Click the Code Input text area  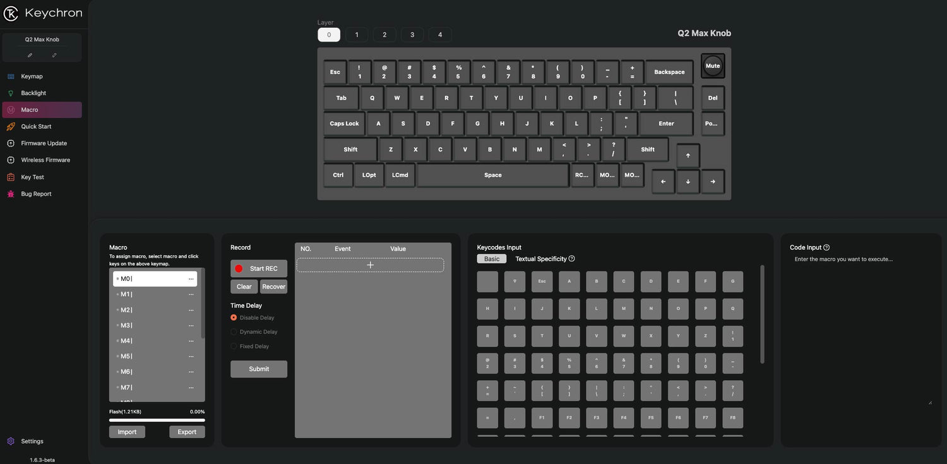(x=861, y=328)
